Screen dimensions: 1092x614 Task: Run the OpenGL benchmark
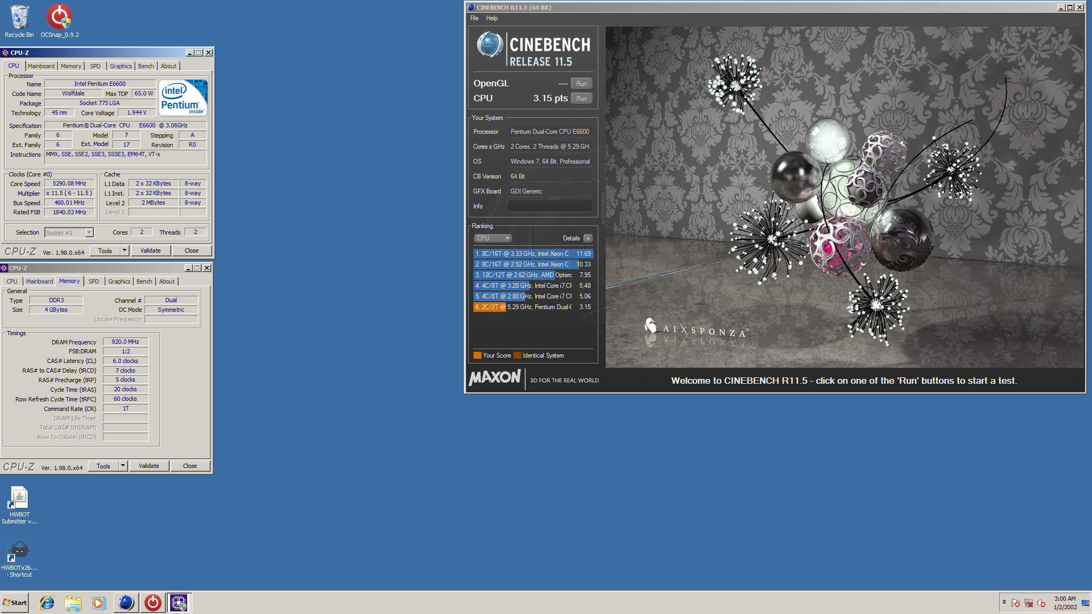tap(581, 84)
